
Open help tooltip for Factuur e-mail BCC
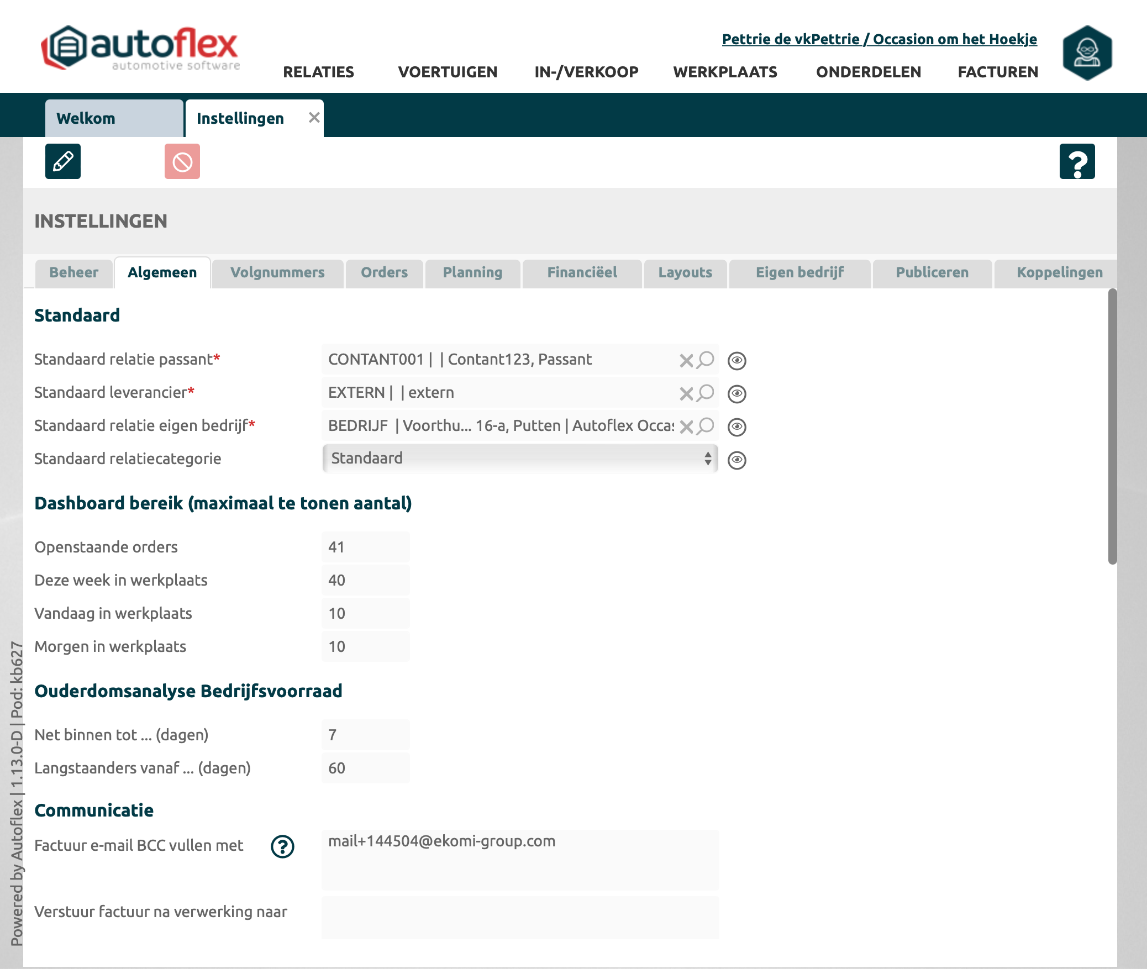click(282, 846)
